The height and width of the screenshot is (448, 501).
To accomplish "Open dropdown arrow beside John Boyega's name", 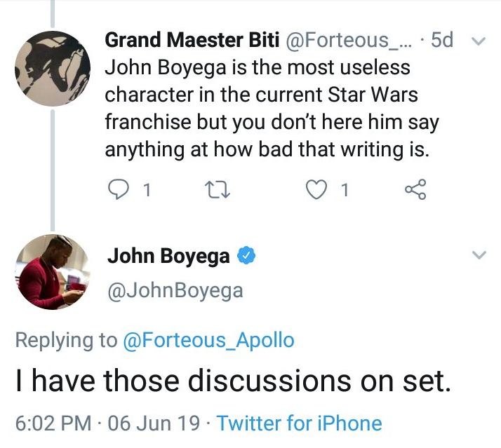I will (x=479, y=255).
